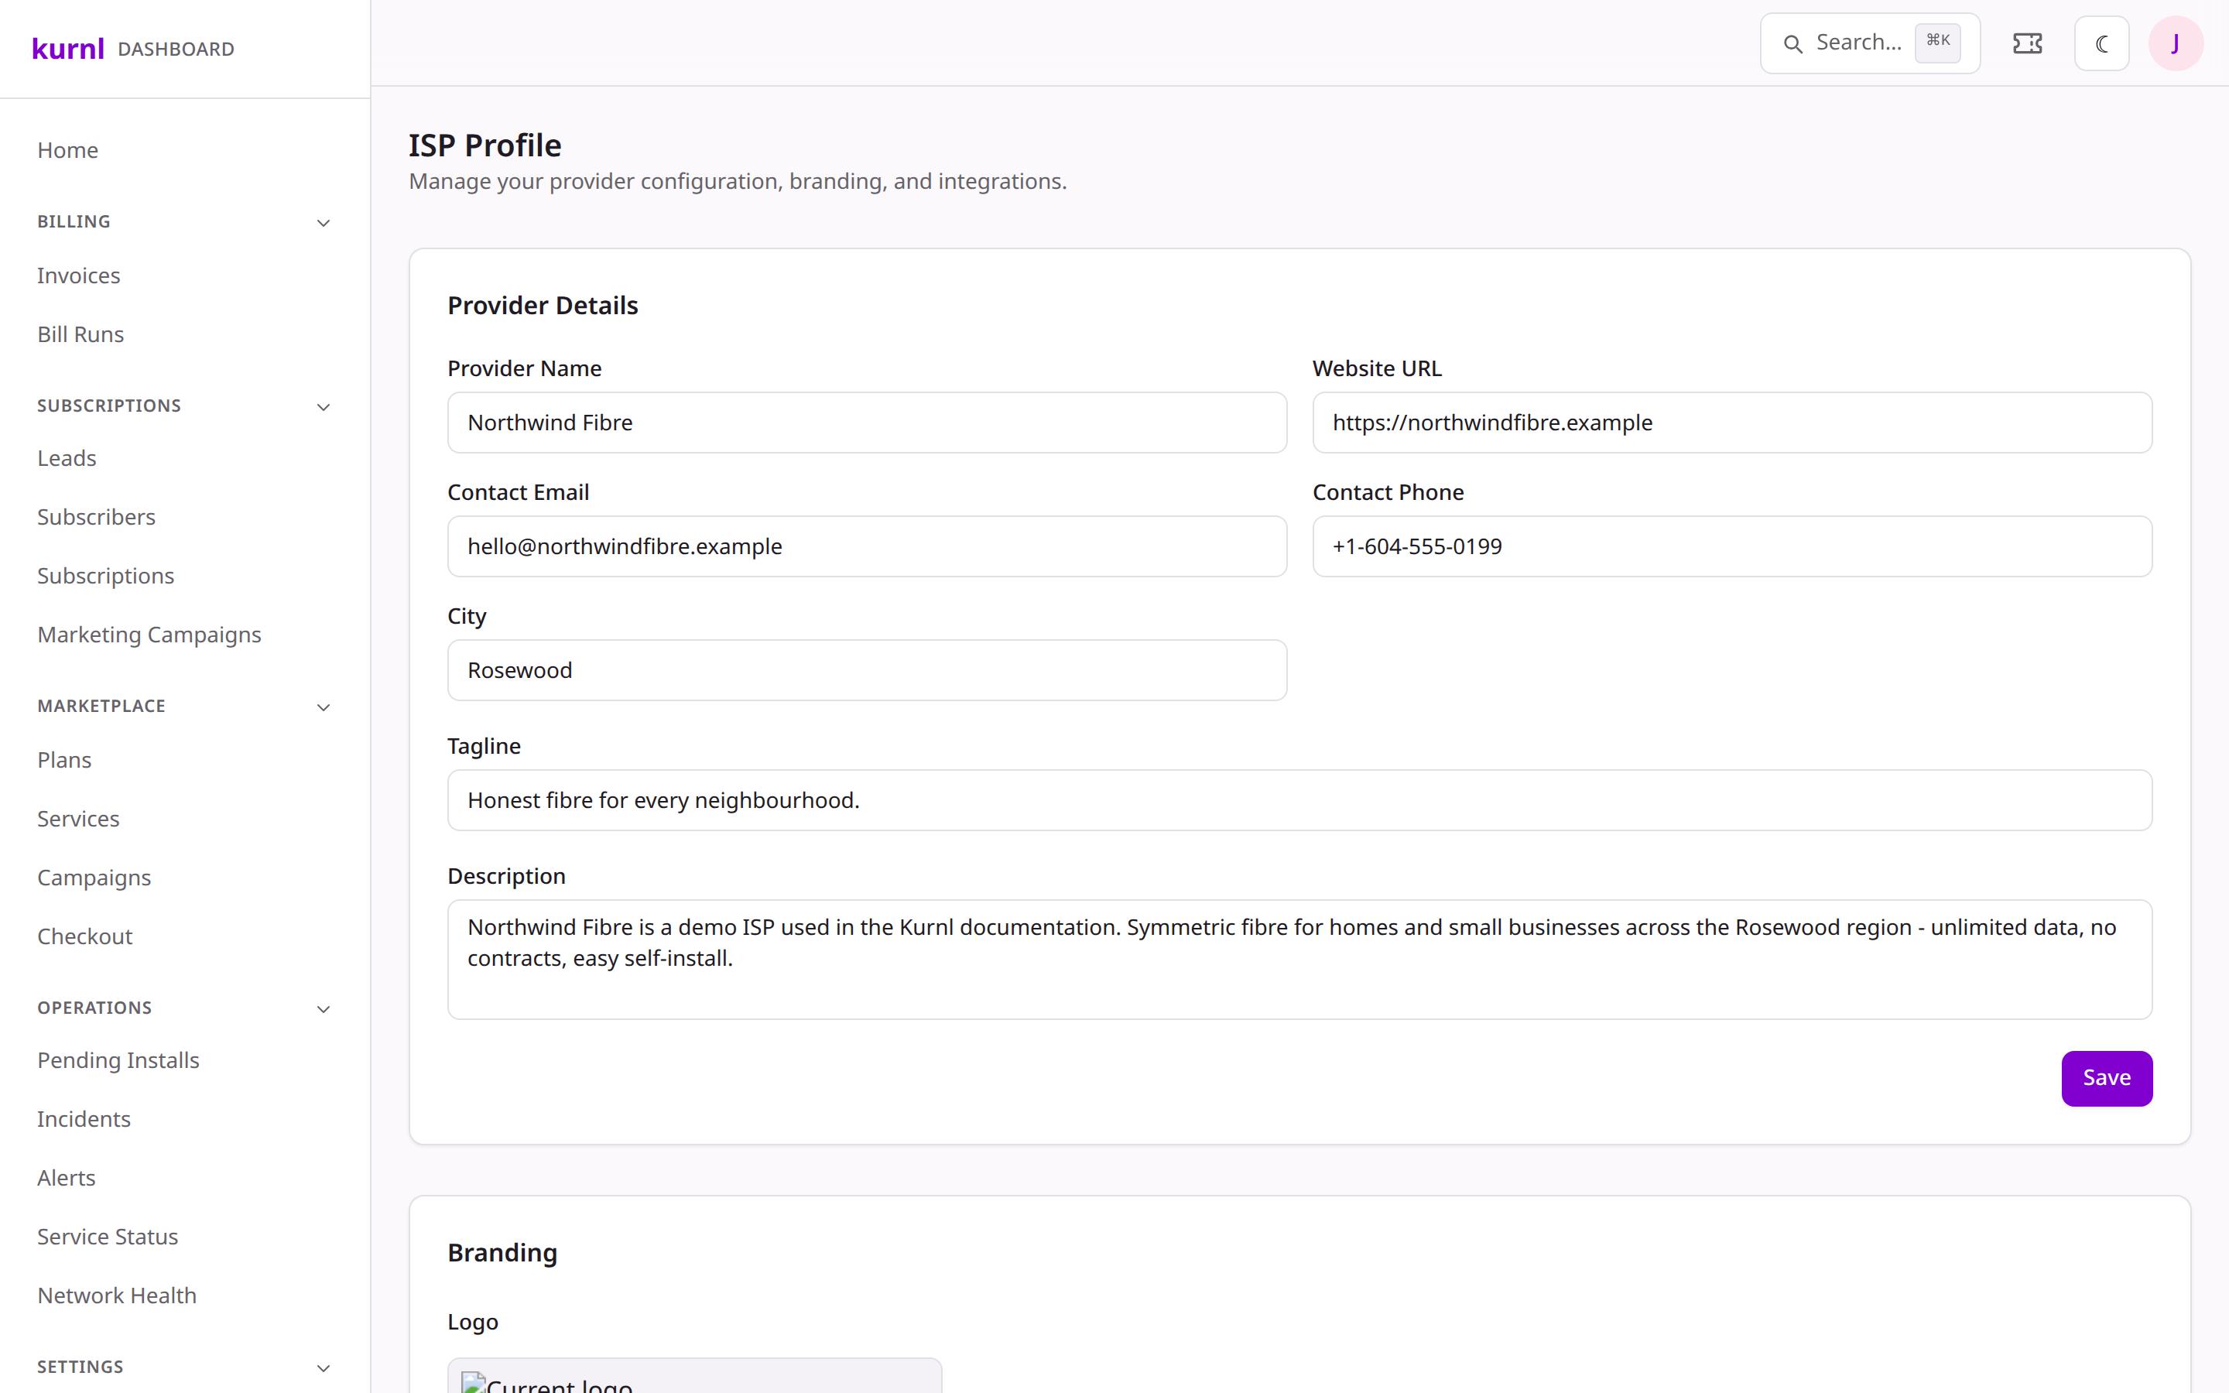Open the Incidents page

(x=84, y=1119)
